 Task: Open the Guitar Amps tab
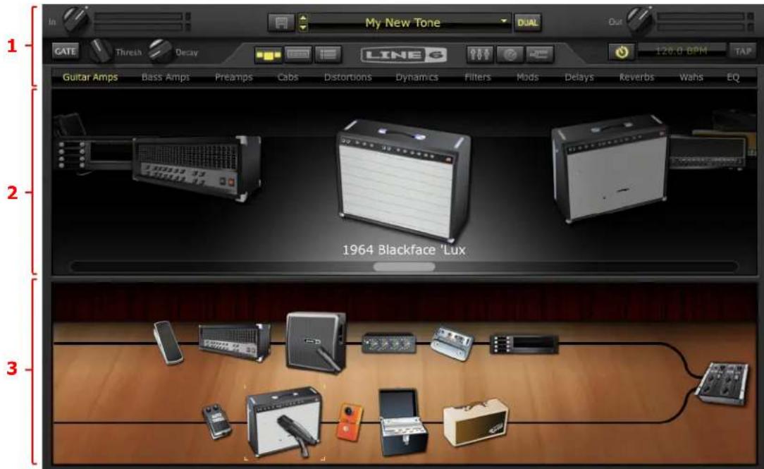click(90, 77)
